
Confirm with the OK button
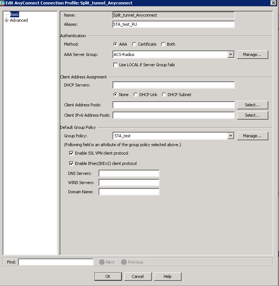(108, 276)
